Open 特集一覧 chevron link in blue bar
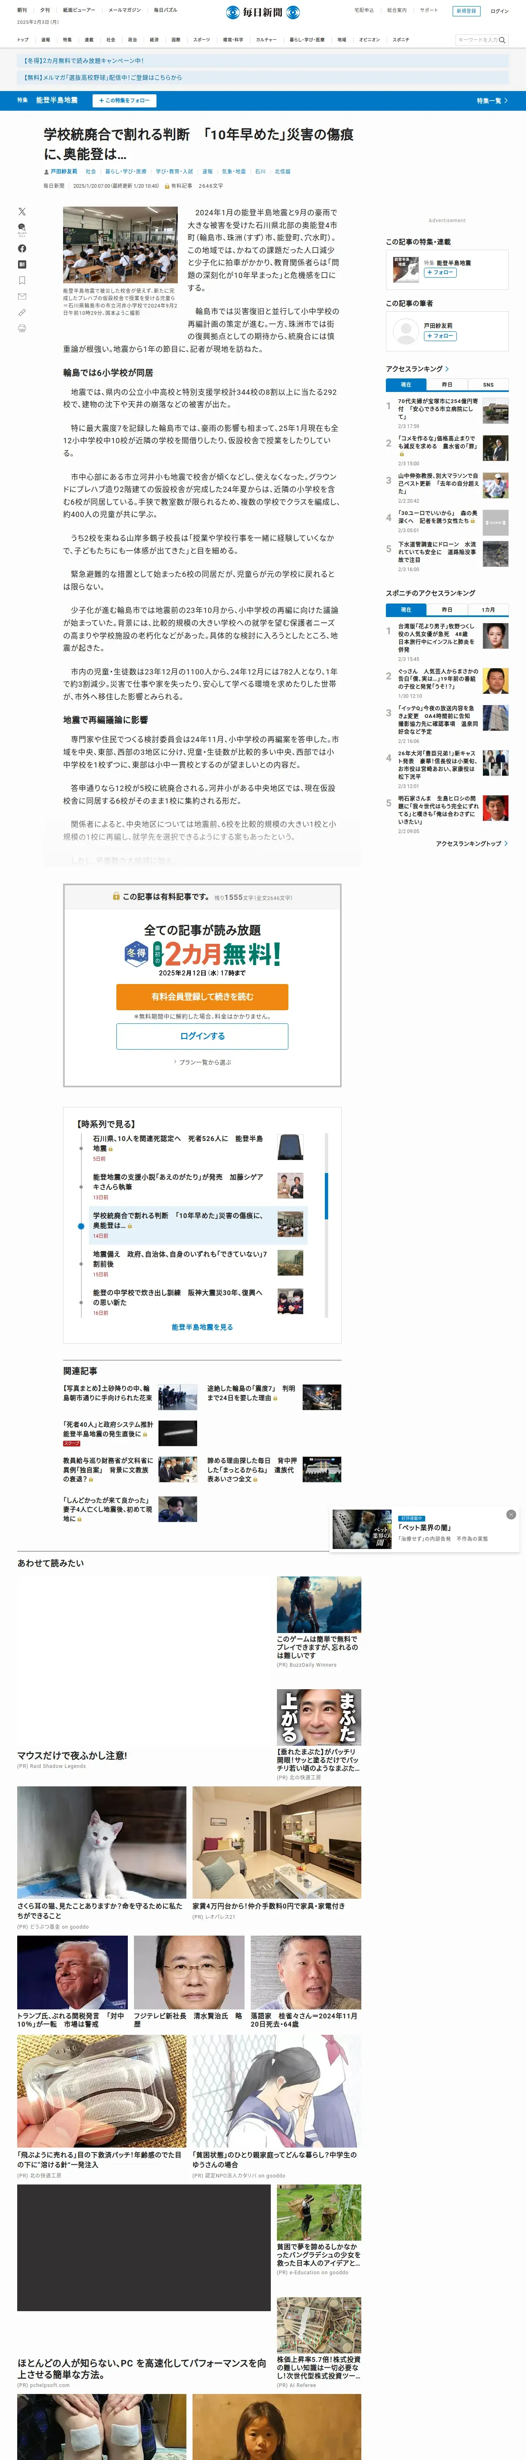Viewport: 526px width, 2460px height. point(492,100)
